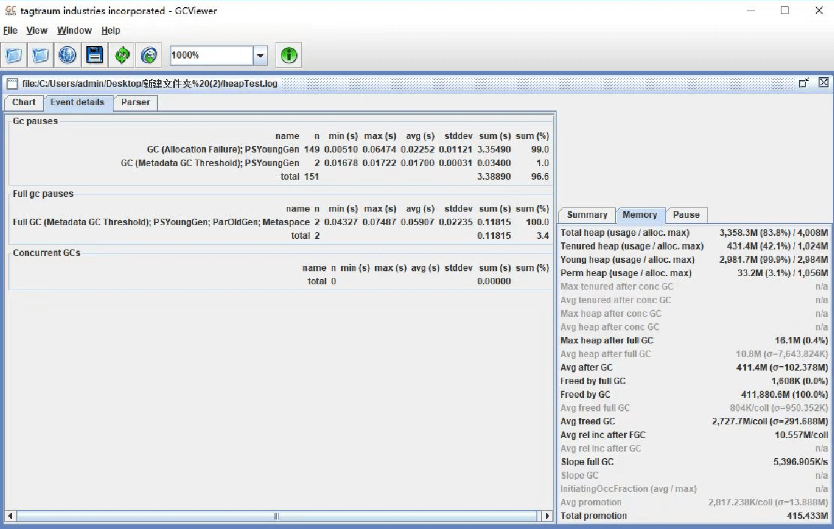The width and height of the screenshot is (834, 529).
Task: Switch to the Parser tab
Action: click(135, 102)
